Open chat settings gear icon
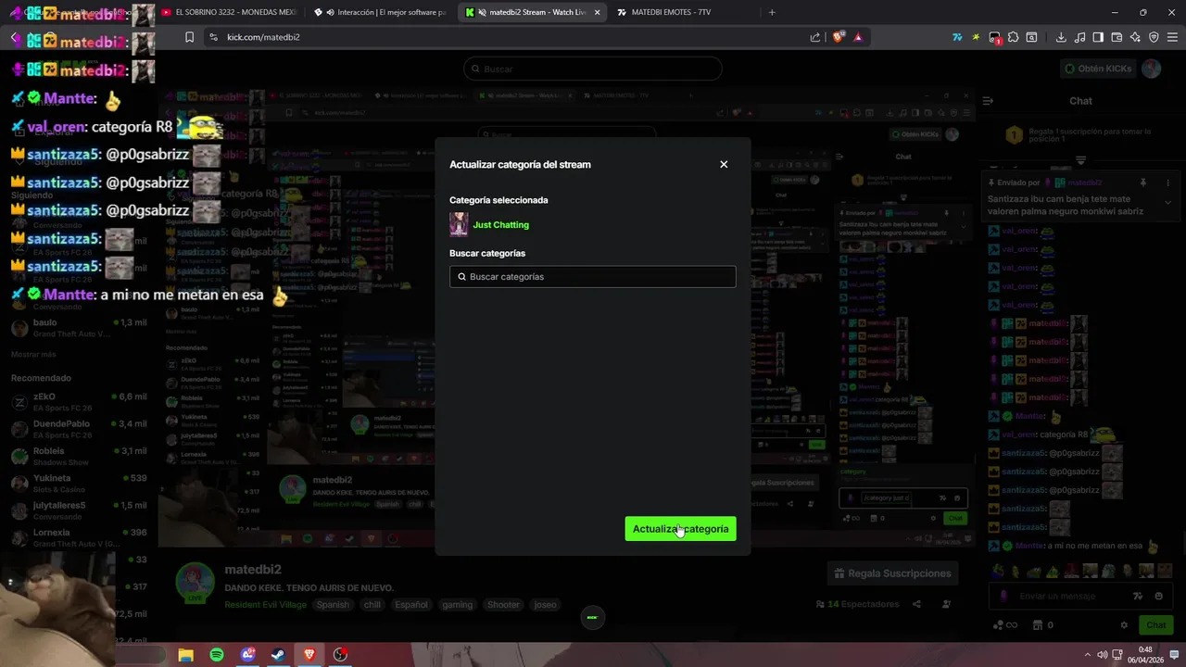Screen dimensions: 1186x667 1124,625
